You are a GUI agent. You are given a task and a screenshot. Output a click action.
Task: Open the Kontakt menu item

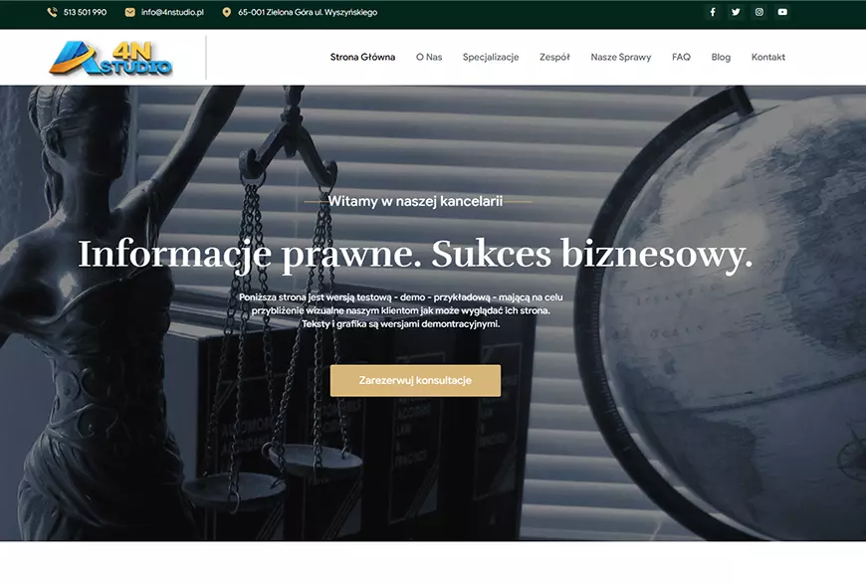pos(768,57)
